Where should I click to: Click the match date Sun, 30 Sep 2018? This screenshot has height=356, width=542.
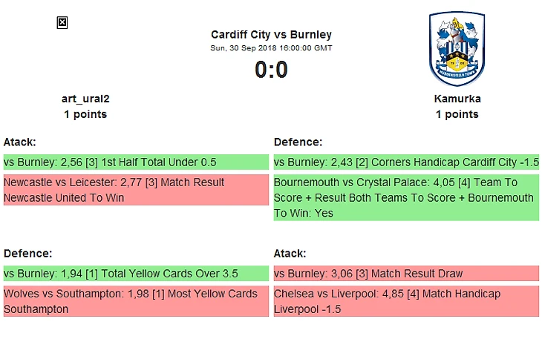point(271,48)
